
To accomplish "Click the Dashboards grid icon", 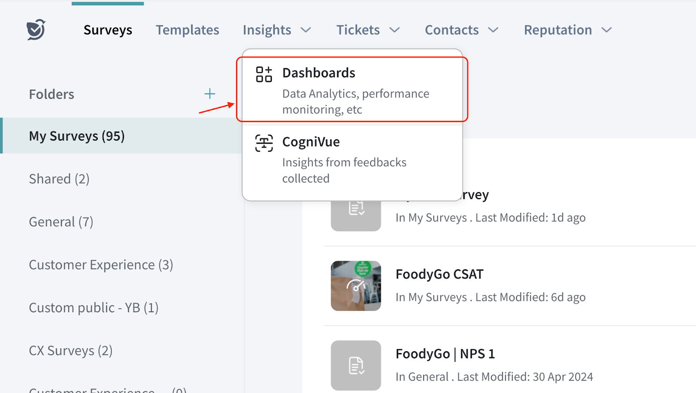I will (x=264, y=74).
